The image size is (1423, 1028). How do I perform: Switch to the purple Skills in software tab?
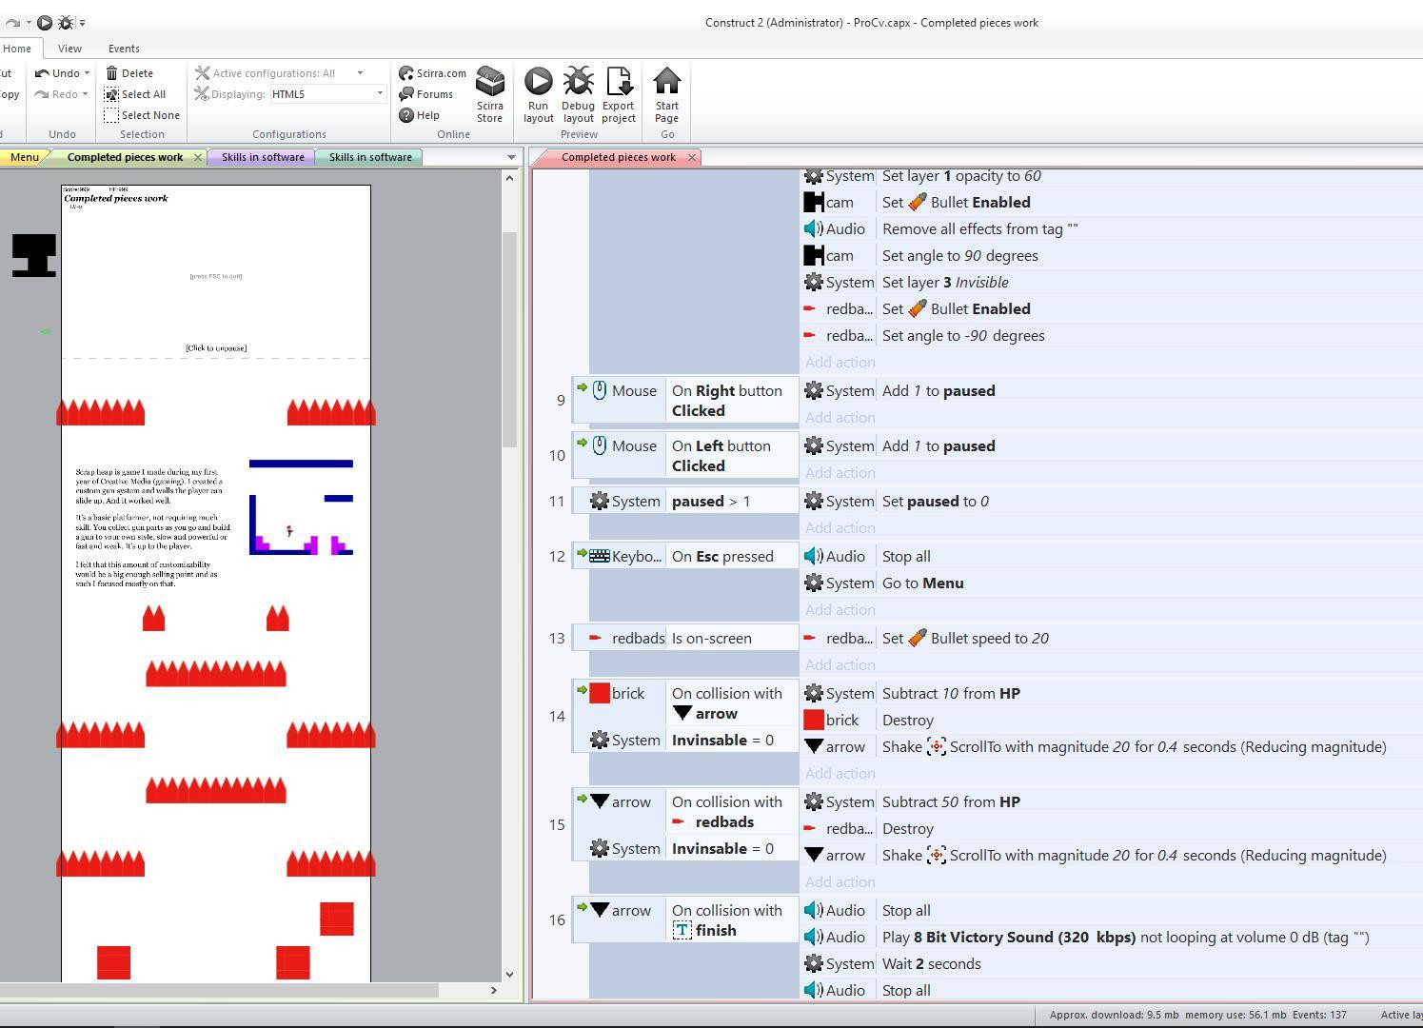tap(263, 157)
